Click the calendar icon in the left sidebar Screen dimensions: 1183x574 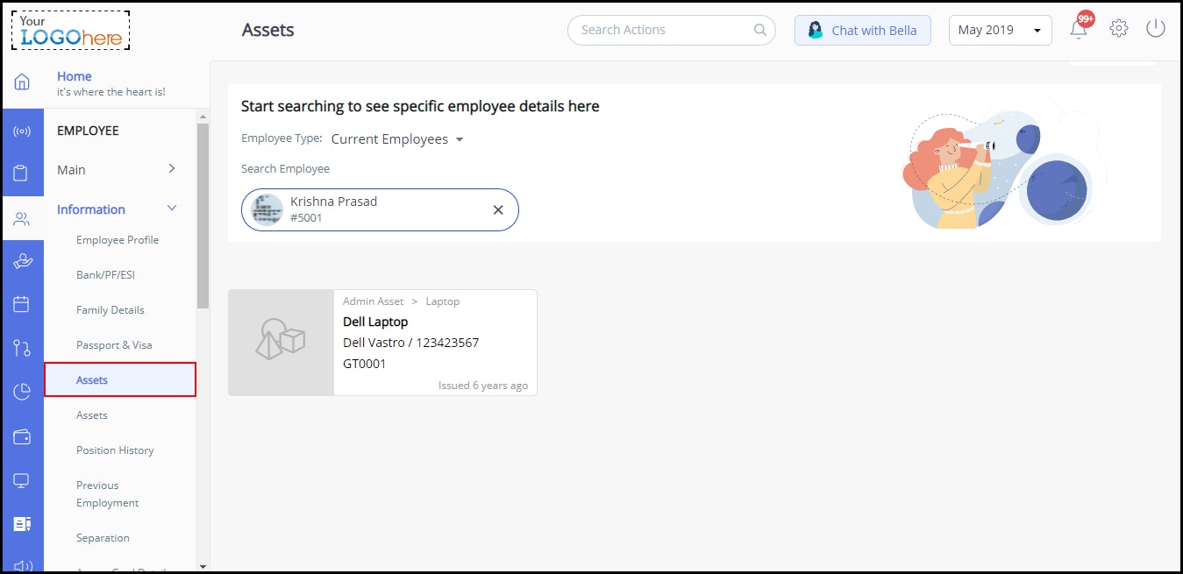click(x=23, y=304)
